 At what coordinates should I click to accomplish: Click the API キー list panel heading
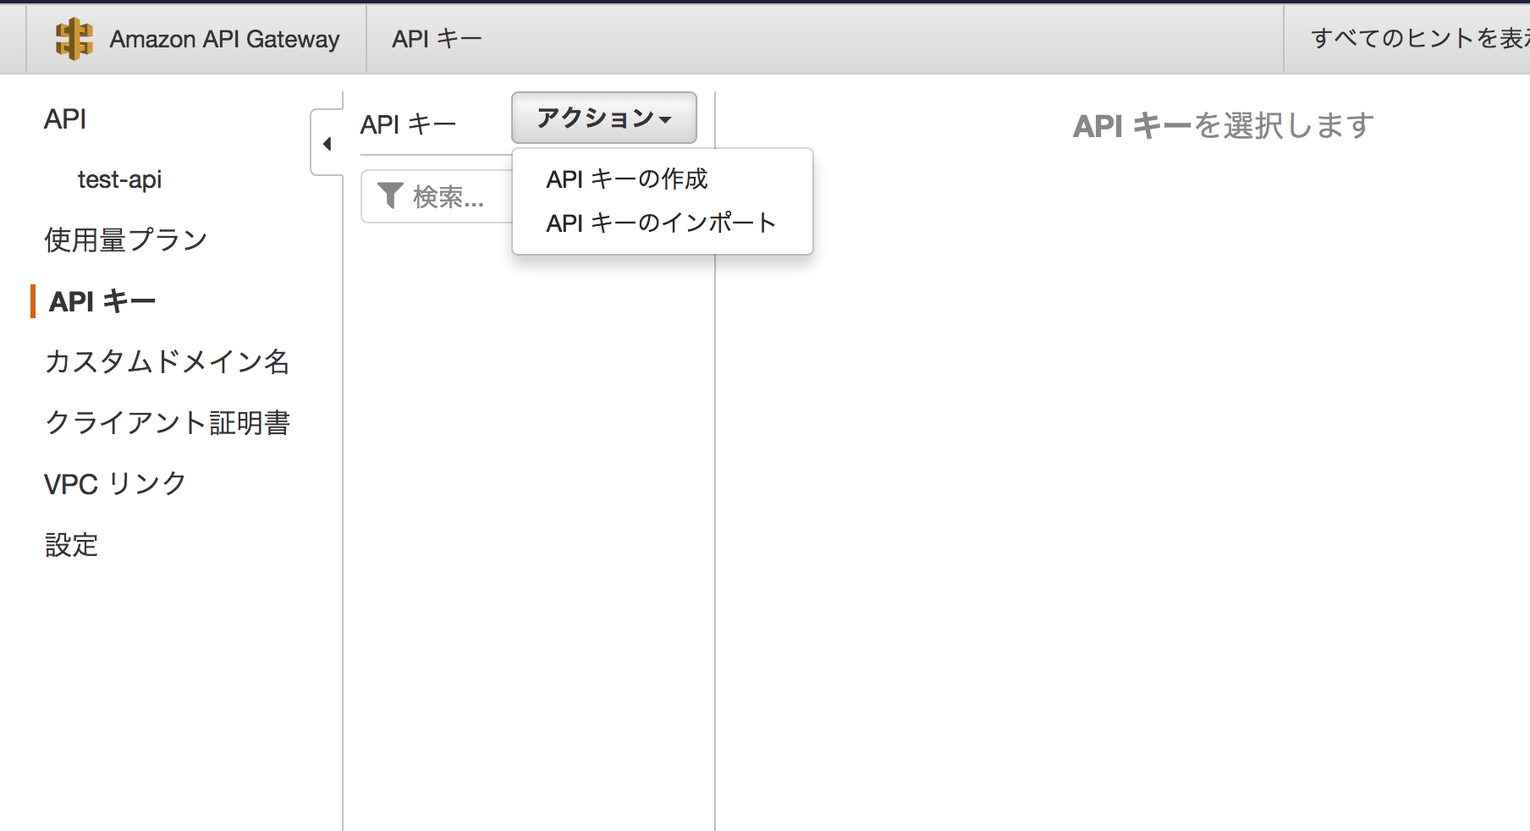(408, 124)
